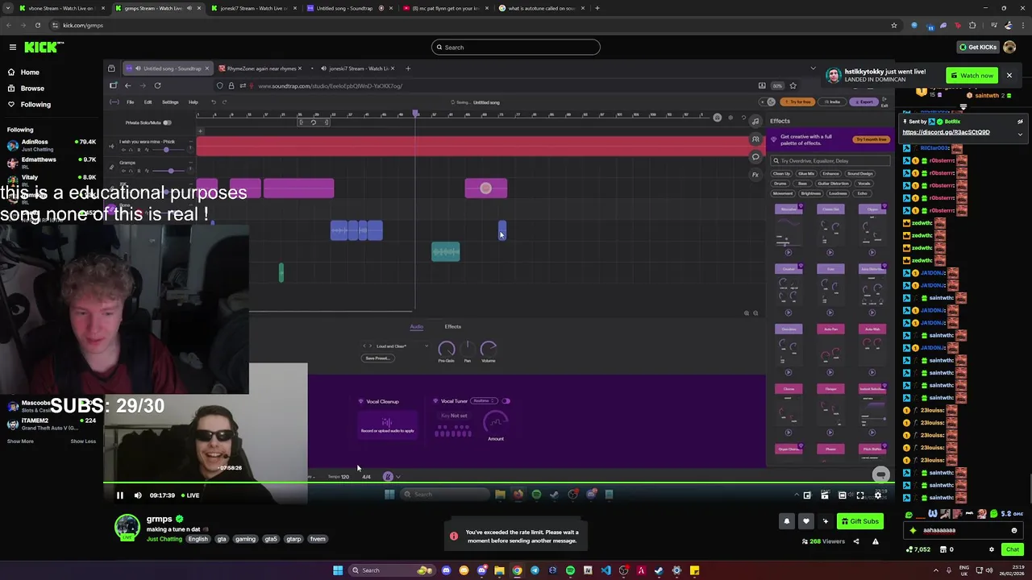Click the Gift Subs button
This screenshot has width=1032, height=580.
(859, 521)
